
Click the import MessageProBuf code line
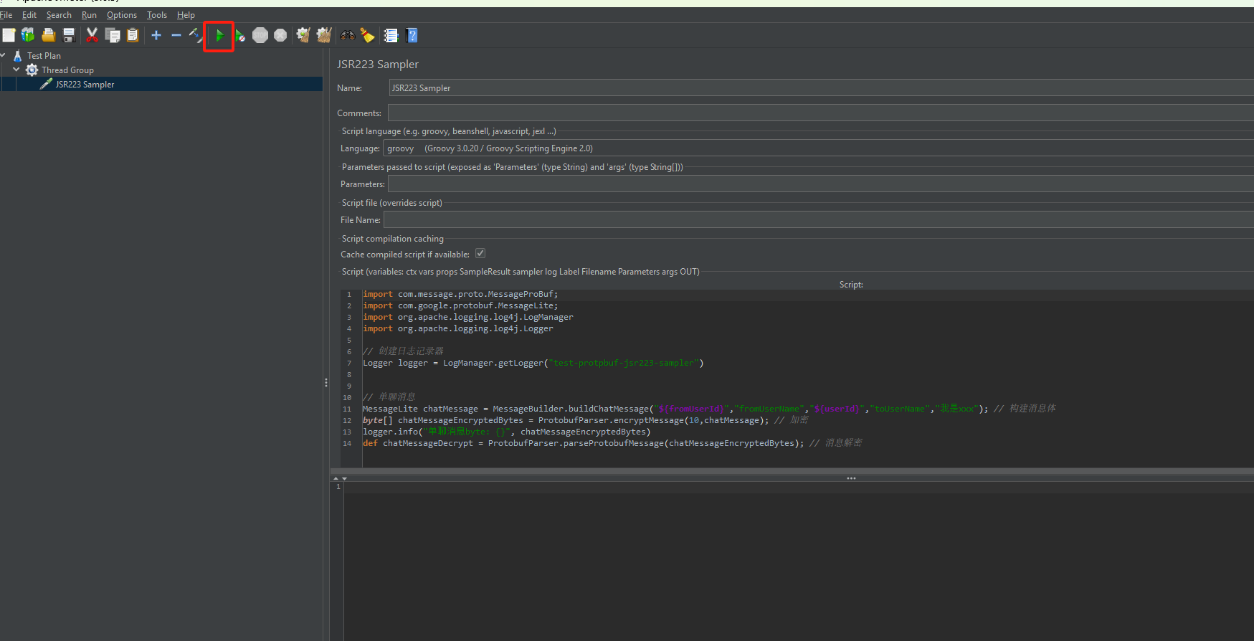(460, 294)
